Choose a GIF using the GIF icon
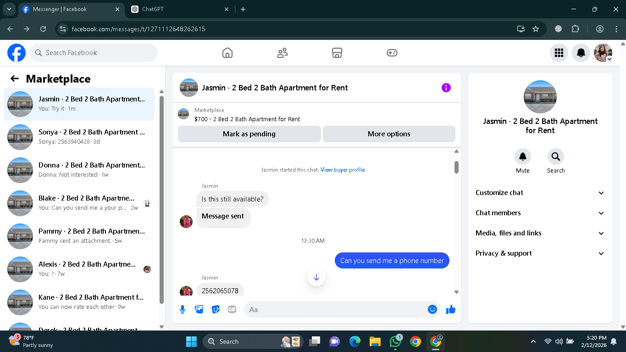Viewport: 626px width, 352px height. pyautogui.click(x=232, y=309)
